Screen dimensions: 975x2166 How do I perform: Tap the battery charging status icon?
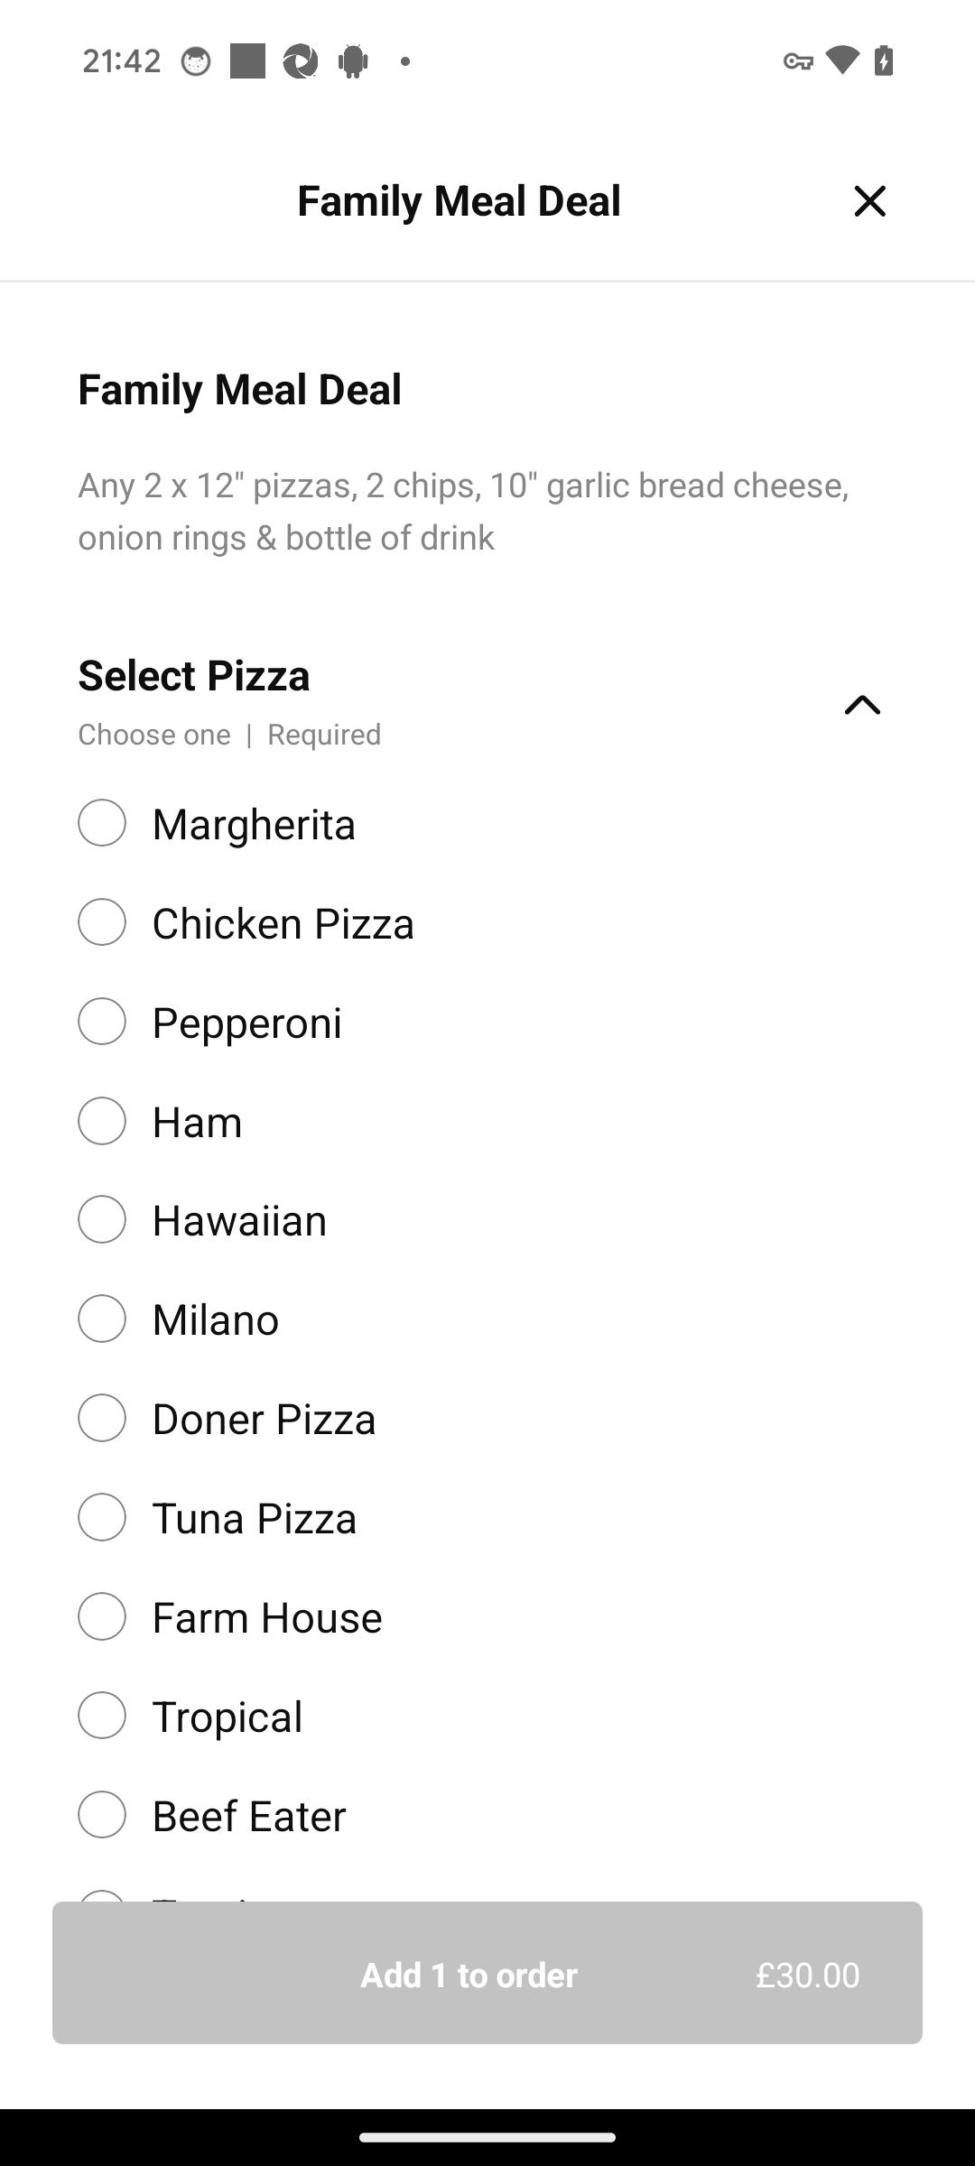884,60
